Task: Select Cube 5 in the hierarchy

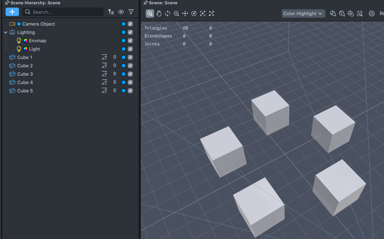Action: coord(25,91)
